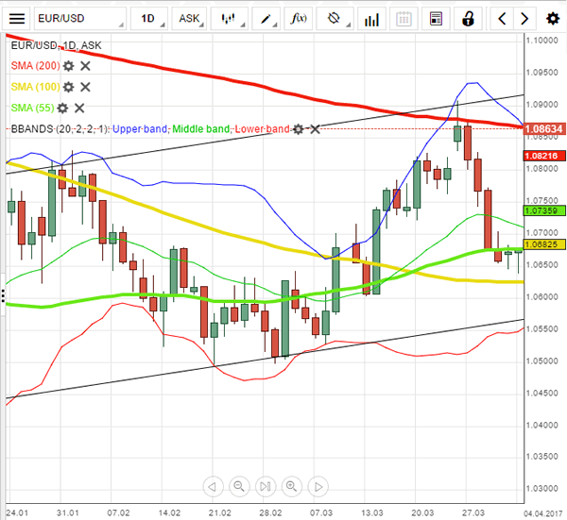
Task: Click the 27.03 date axis label
Action: pyautogui.click(x=473, y=512)
